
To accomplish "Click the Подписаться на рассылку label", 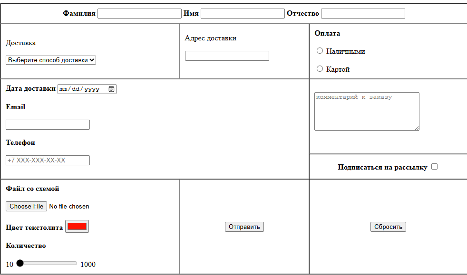I will pyautogui.click(x=382, y=167).
